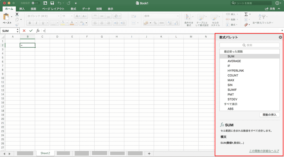Align text to the right
Image resolution: width=284 pixels, height=157 pixels.
(x=108, y=23)
